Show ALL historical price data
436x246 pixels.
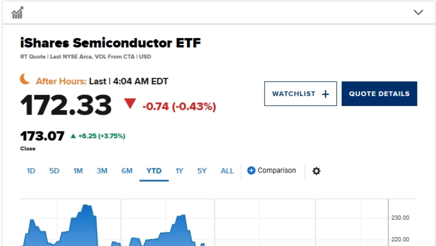coord(227,171)
